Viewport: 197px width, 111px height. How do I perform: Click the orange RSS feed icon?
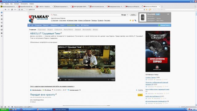point(133,20)
